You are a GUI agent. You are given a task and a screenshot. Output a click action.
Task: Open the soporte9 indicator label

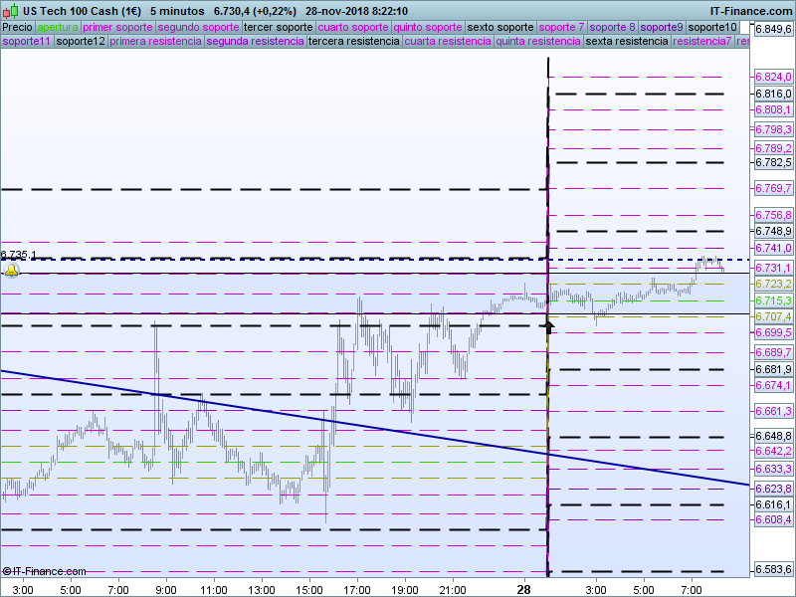(x=662, y=28)
